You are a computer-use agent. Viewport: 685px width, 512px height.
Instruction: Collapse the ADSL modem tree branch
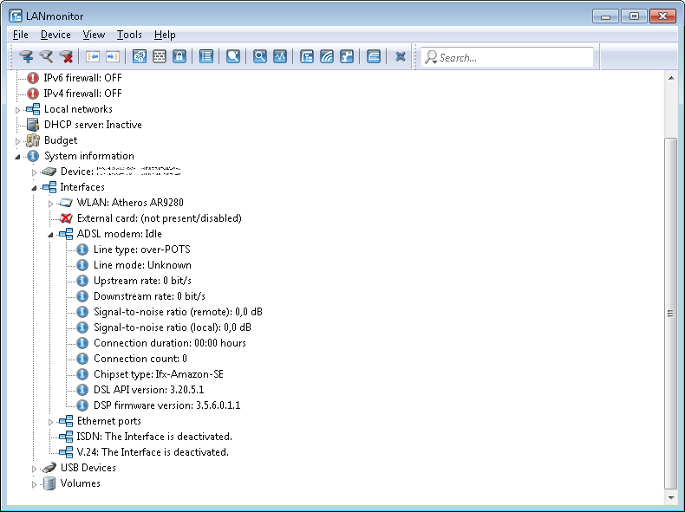(x=50, y=234)
